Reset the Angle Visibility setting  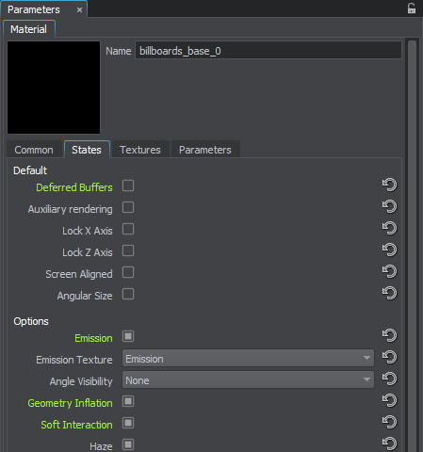(389, 379)
